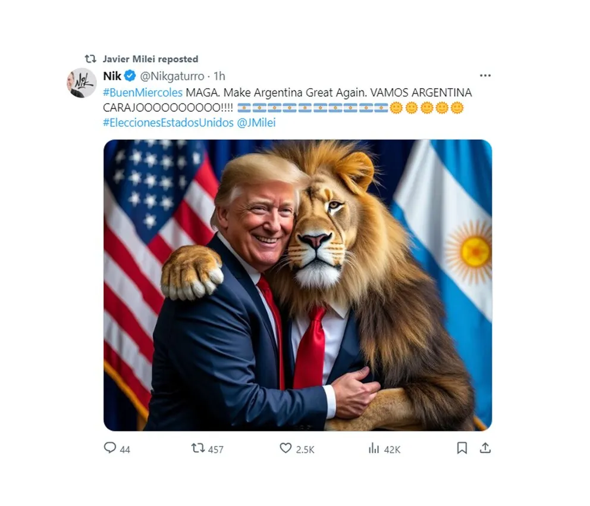The height and width of the screenshot is (506, 590).
Task: Click the repost icon below the image
Action: (198, 449)
